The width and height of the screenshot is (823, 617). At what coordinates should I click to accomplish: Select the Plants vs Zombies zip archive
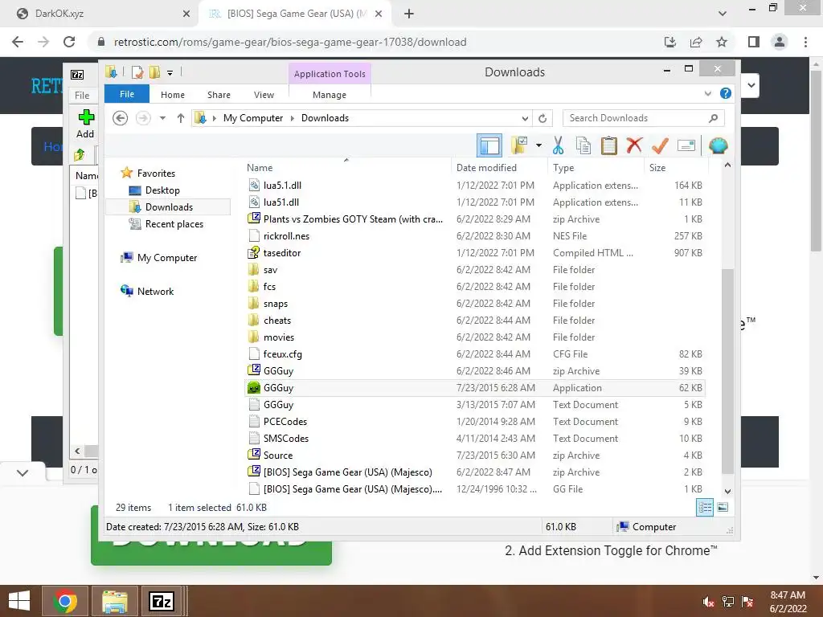[474, 219]
